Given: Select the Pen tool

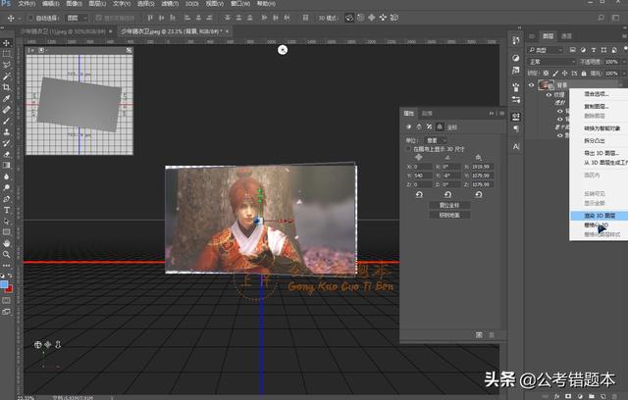Looking at the screenshot, I should tap(7, 199).
